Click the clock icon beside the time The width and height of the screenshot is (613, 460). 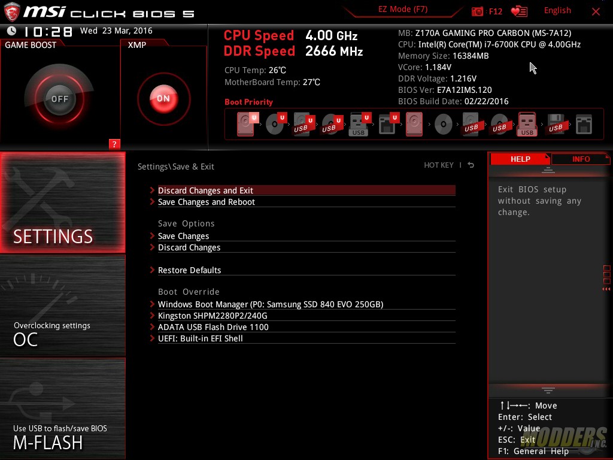(x=12, y=31)
